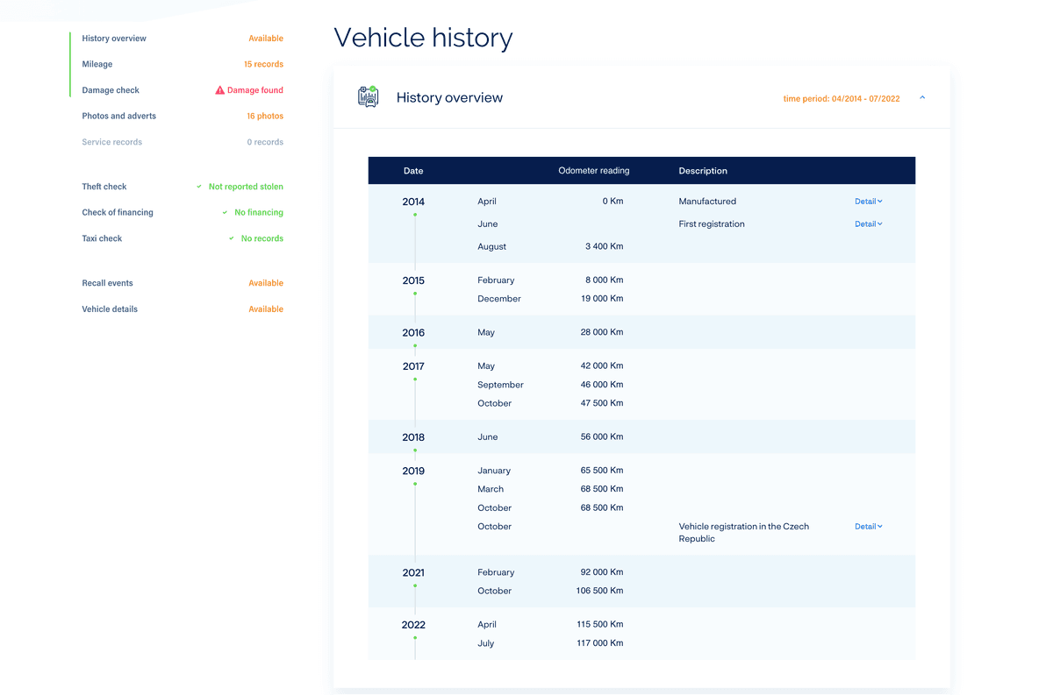Viewport: 1053px width, 695px height.
Task: Click the 2019 timeline year marker
Action: 413,471
